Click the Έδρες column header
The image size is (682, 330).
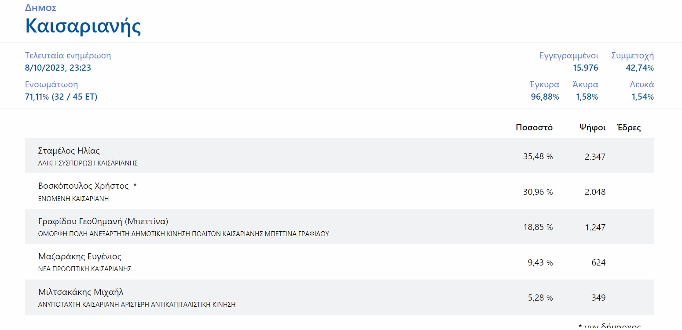click(629, 128)
